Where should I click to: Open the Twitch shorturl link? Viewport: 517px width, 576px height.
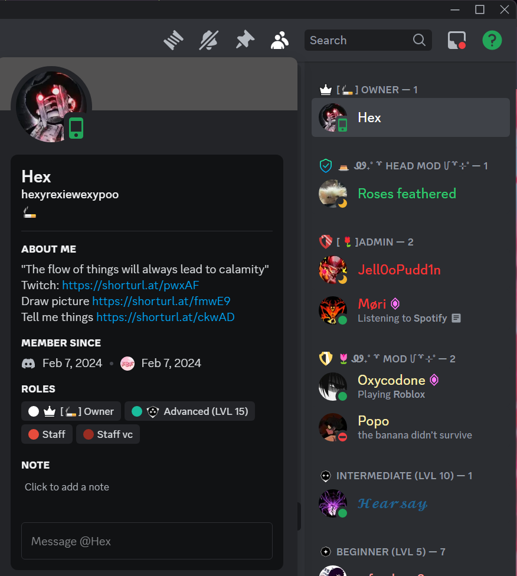coord(130,285)
